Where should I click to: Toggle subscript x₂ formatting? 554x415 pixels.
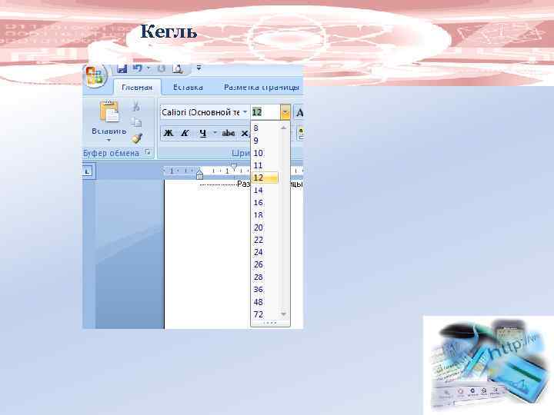(x=245, y=134)
